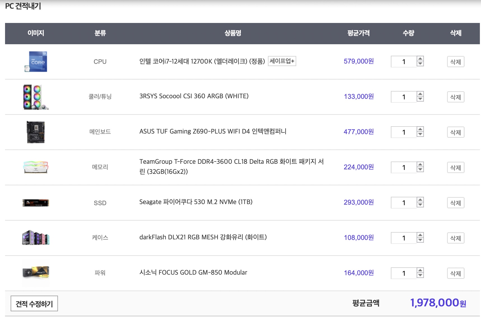This screenshot has width=481, height=318.
Task: Increase quantity of the darkFlash DLX21 case
Action: click(420, 235)
